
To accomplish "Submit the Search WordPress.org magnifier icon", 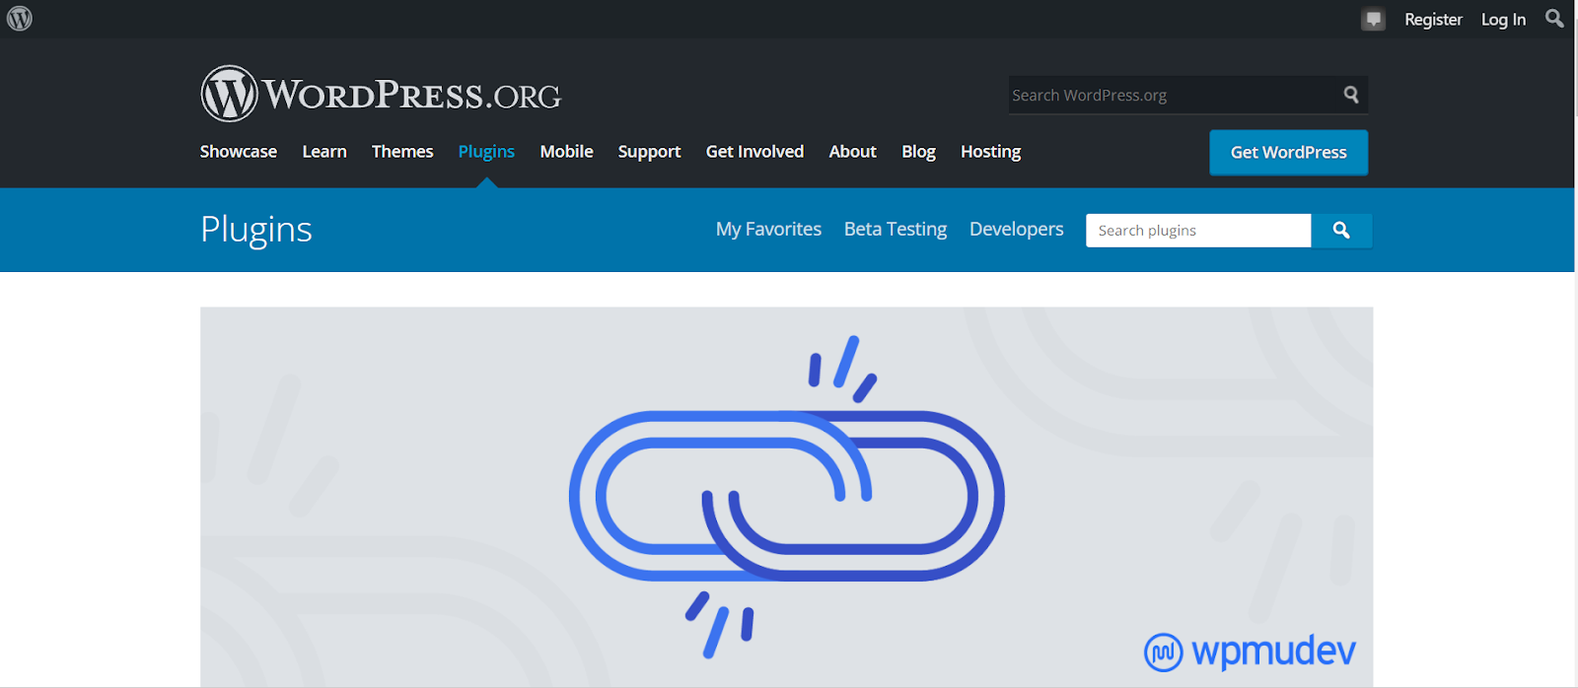I will [1351, 95].
